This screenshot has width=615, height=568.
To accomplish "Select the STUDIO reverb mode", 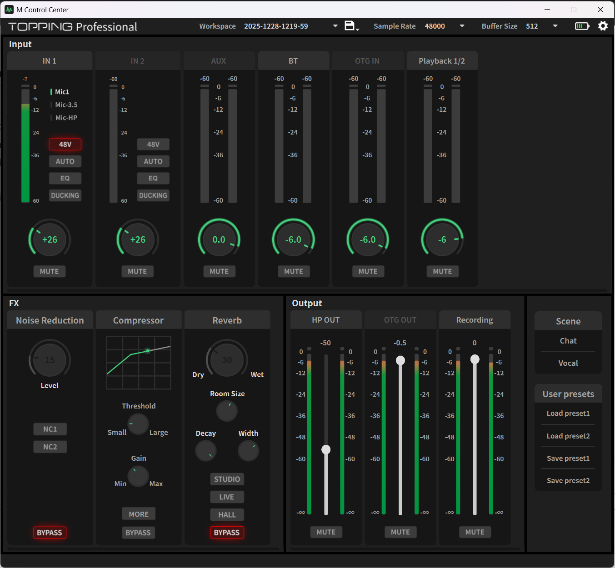I will point(227,479).
